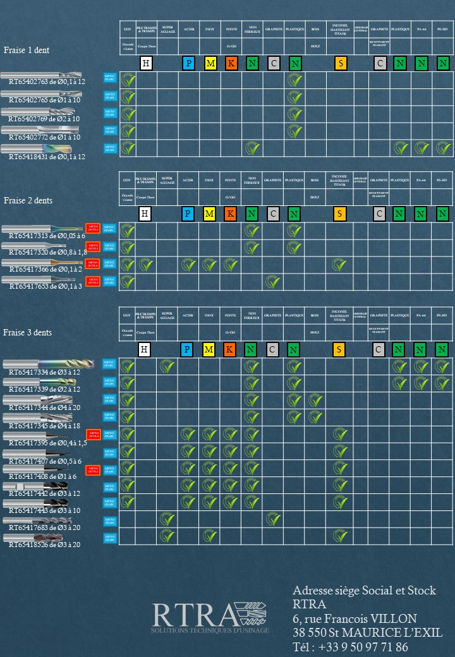455x657 pixels.
Task: Click the Micro grain badge for RT65417683
Action: pyautogui.click(x=110, y=521)
